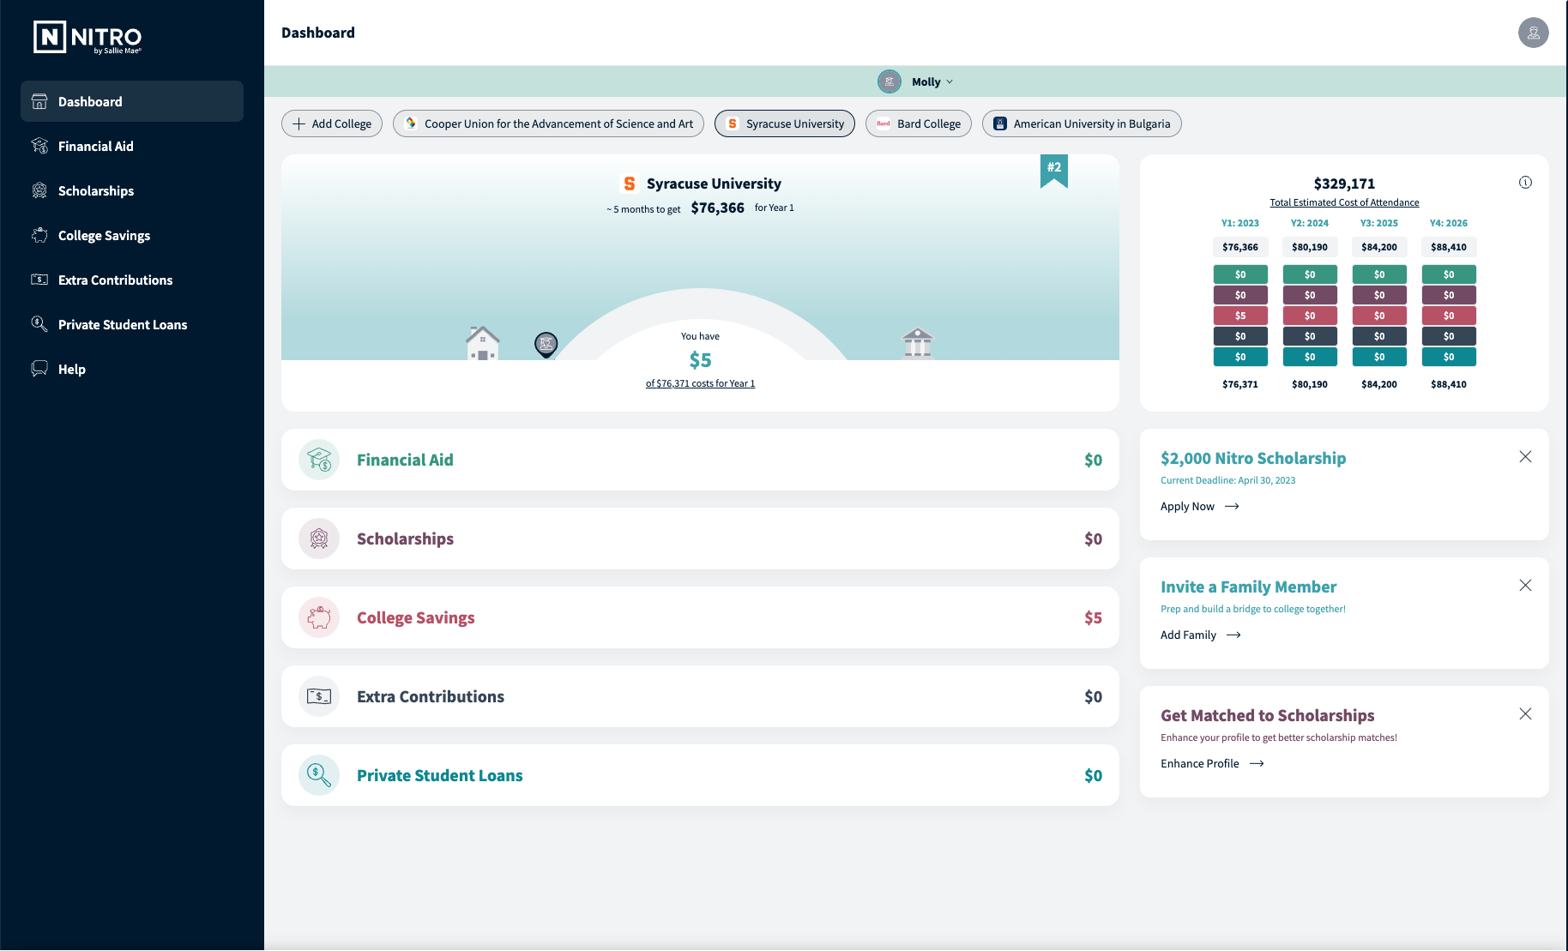
Task: Expand the Molly student dropdown
Action: point(932,81)
